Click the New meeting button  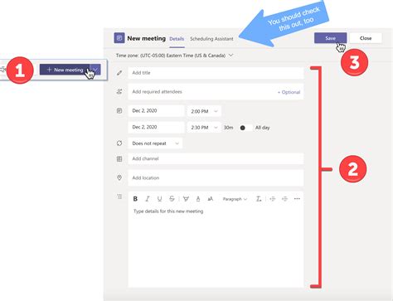(x=65, y=70)
